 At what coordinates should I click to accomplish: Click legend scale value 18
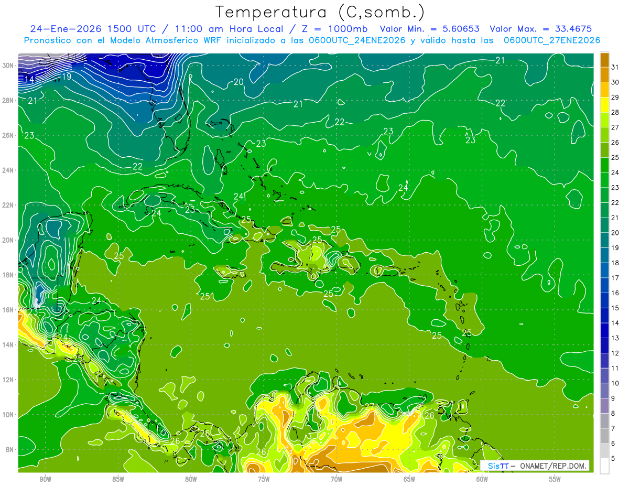click(615, 263)
